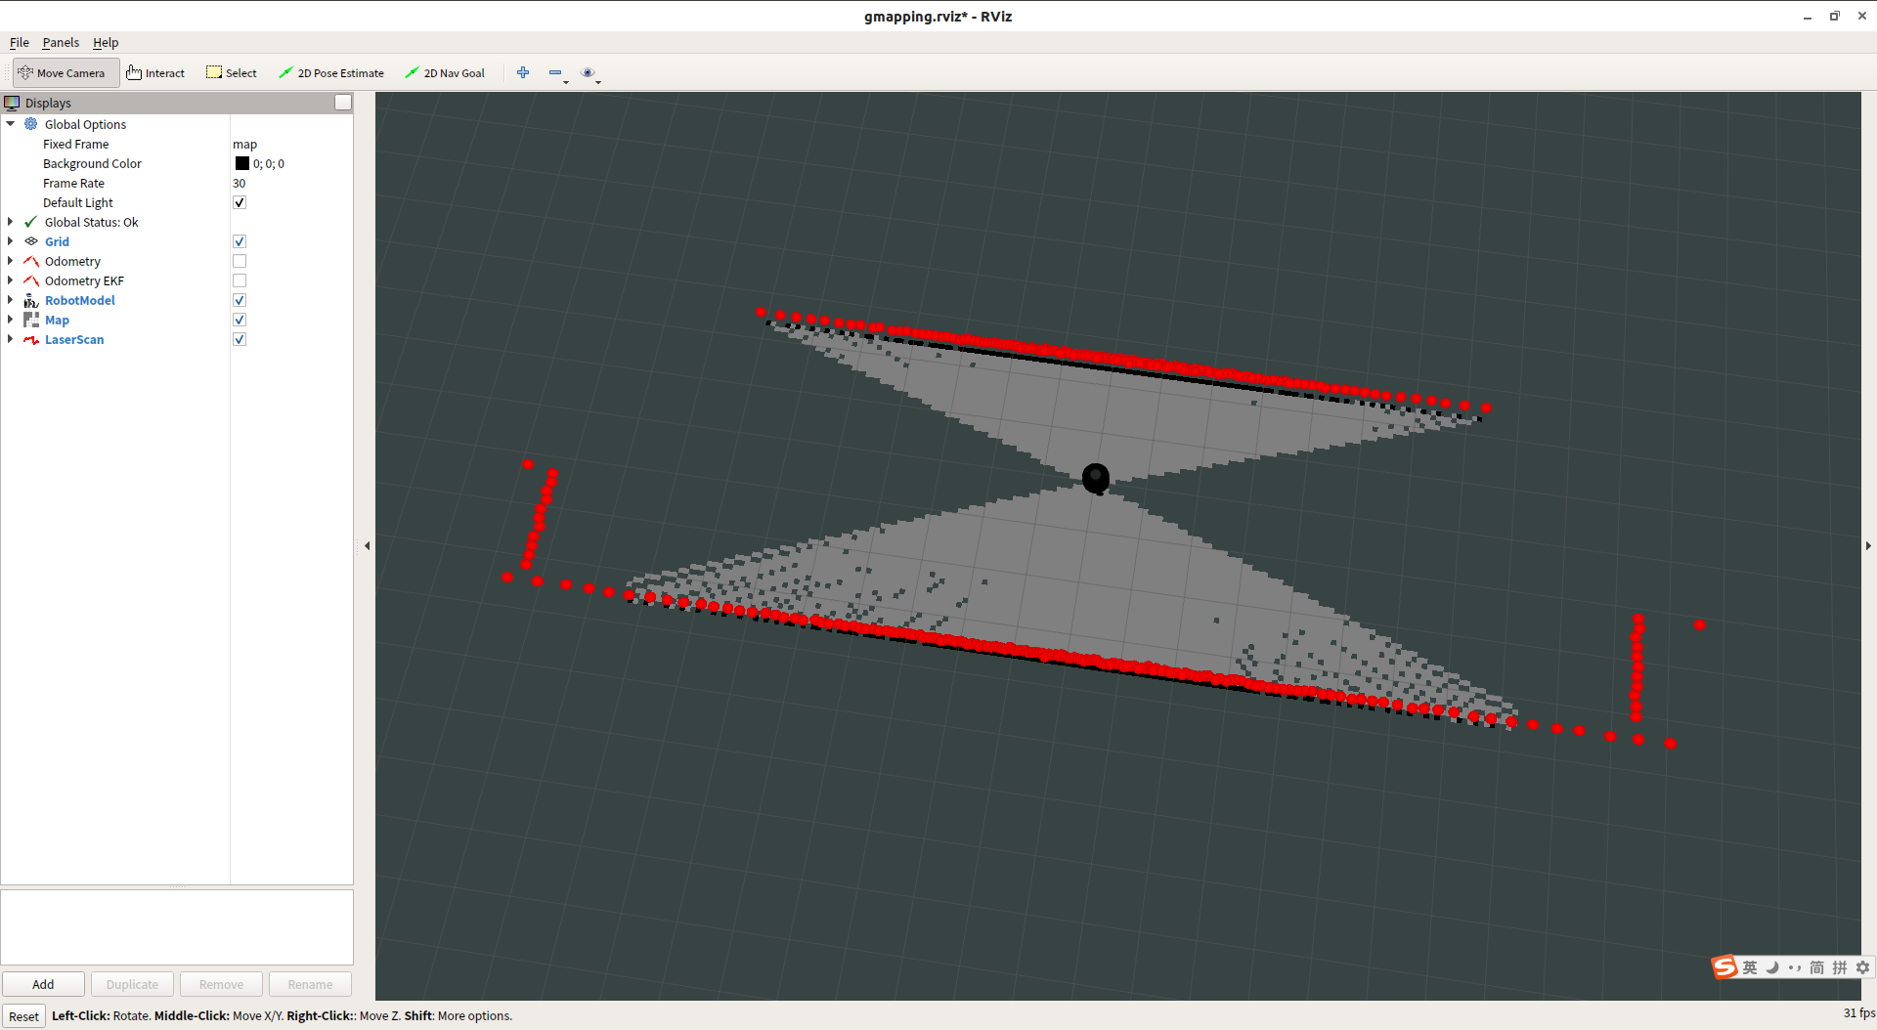Disable the RobotModel display checkbox
The image size is (1877, 1030).
(x=240, y=300)
